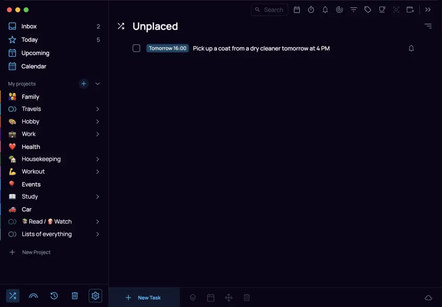442x307 pixels.
Task: Click the Search field in the toolbar
Action: click(269, 10)
